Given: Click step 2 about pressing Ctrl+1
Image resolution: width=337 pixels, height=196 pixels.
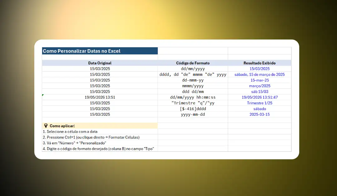Looking at the screenshot, I should click(x=91, y=137).
